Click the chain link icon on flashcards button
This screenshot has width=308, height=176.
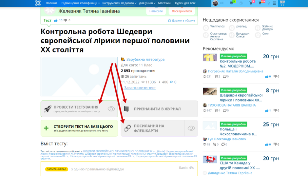click(x=127, y=128)
